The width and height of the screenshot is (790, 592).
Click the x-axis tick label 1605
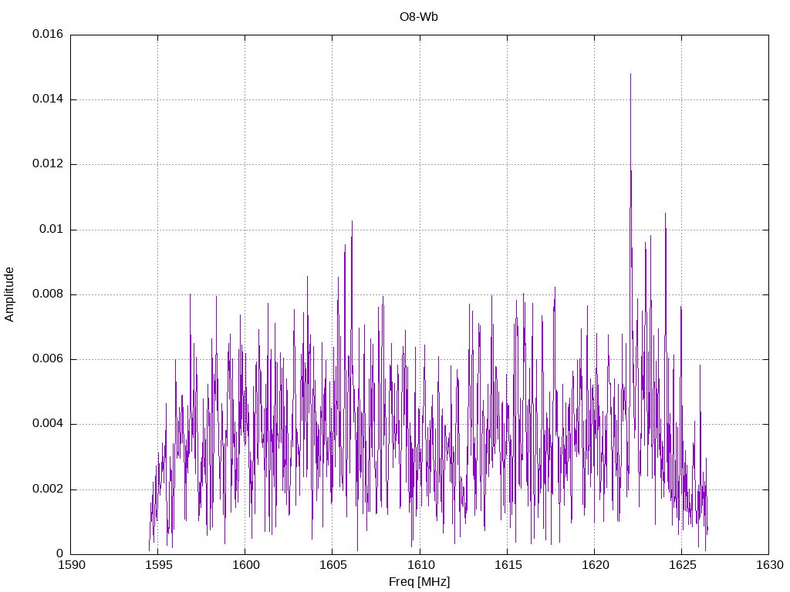[333, 565]
